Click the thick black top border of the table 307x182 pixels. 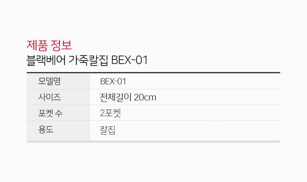153,72
